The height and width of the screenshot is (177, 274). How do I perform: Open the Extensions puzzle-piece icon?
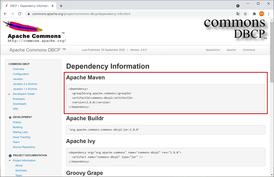click(x=254, y=14)
